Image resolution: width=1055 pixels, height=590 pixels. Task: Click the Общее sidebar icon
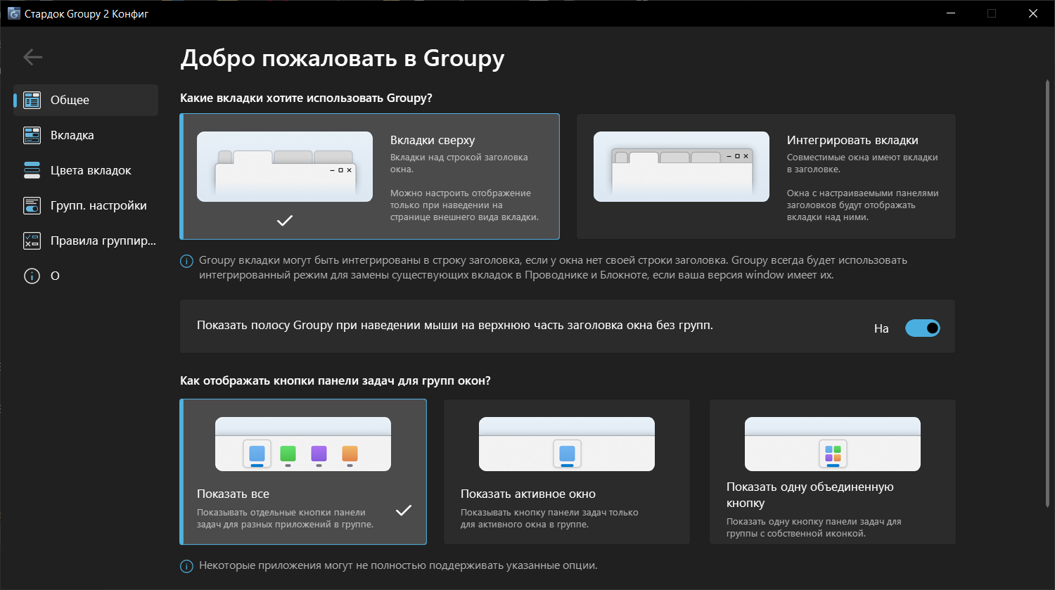click(x=32, y=100)
